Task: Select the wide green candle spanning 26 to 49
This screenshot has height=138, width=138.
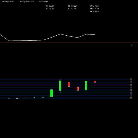Action: tap(52, 93)
